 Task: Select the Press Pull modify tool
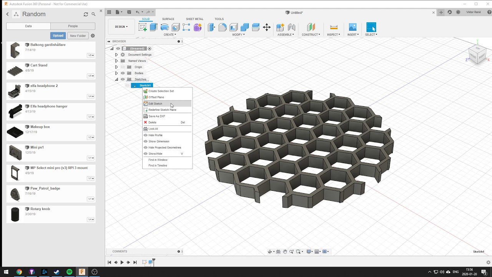coord(211,27)
